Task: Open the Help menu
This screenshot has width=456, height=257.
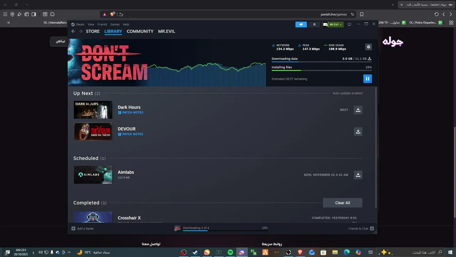Action: click(x=126, y=24)
